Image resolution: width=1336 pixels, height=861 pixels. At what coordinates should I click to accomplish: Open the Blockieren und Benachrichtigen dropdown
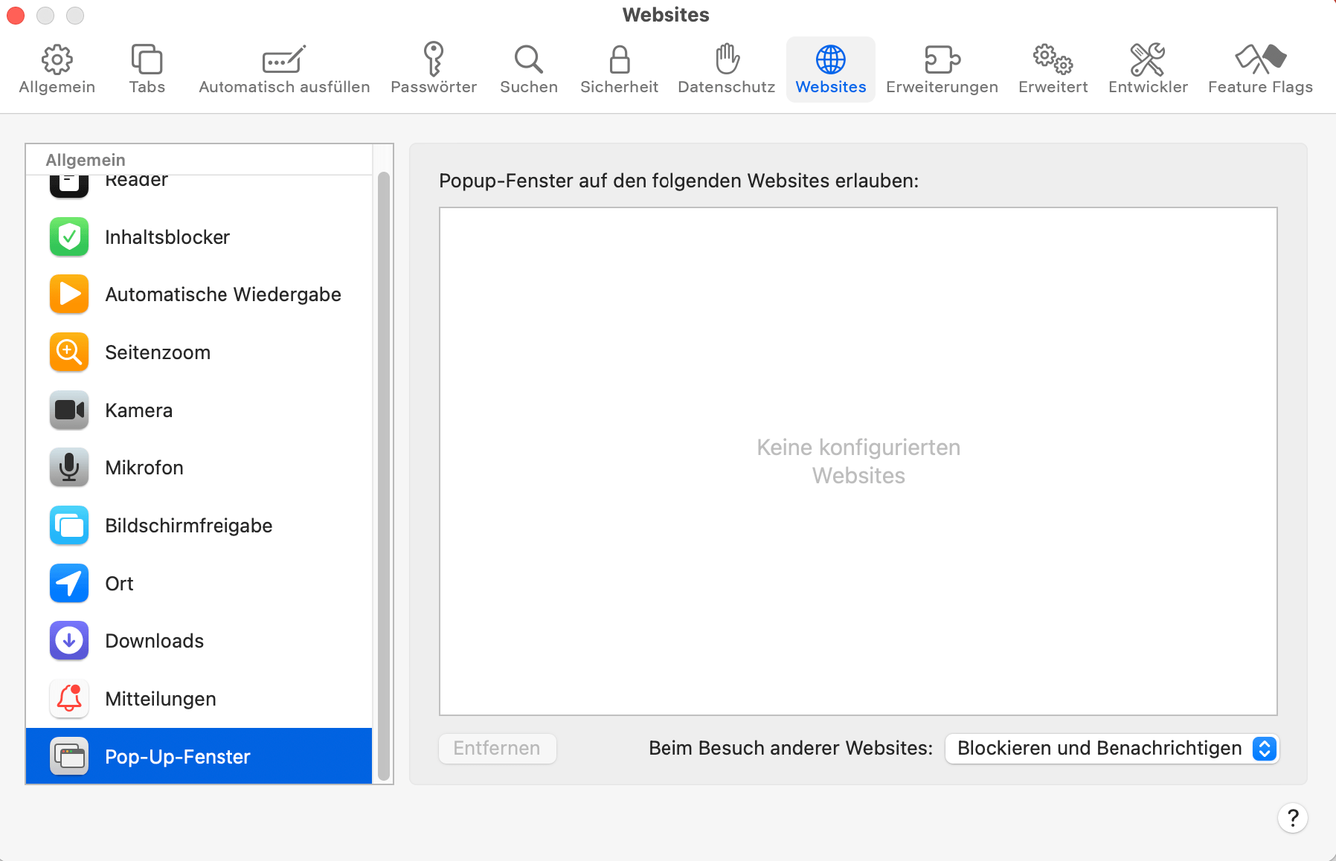[x=1111, y=748]
